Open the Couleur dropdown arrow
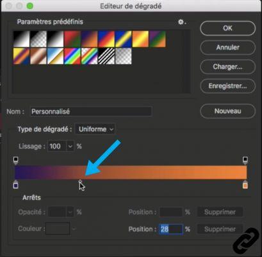This screenshot has width=262, height=257. 74,229
